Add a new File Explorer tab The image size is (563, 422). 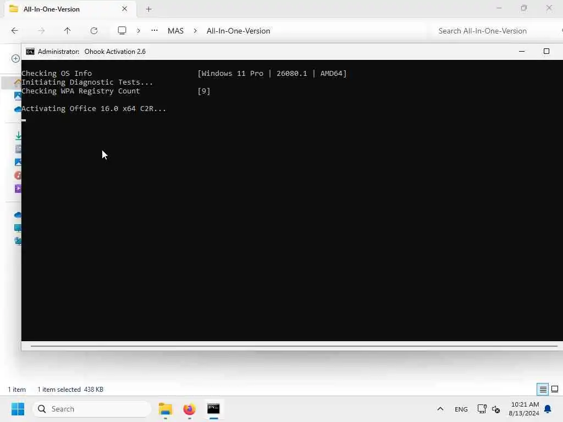point(148,9)
